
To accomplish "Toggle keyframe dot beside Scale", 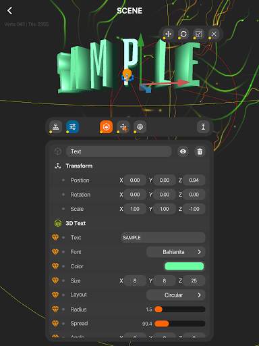I will tap(63, 209).
